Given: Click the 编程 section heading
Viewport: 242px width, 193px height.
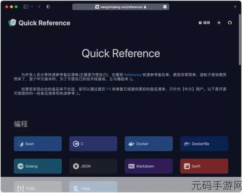Looking at the screenshot, I should (21, 124).
